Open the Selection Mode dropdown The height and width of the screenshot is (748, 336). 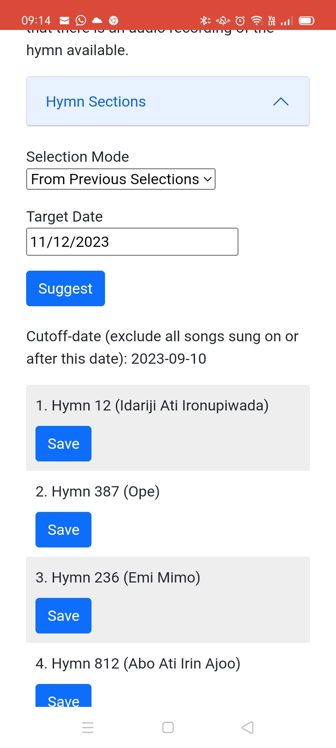(x=121, y=179)
